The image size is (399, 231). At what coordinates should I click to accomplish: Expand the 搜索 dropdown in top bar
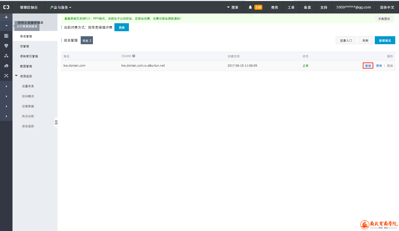[x=233, y=7]
